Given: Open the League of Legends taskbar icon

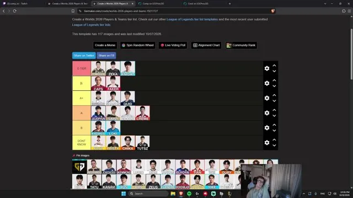Looking at the screenshot, I should coord(229,194).
